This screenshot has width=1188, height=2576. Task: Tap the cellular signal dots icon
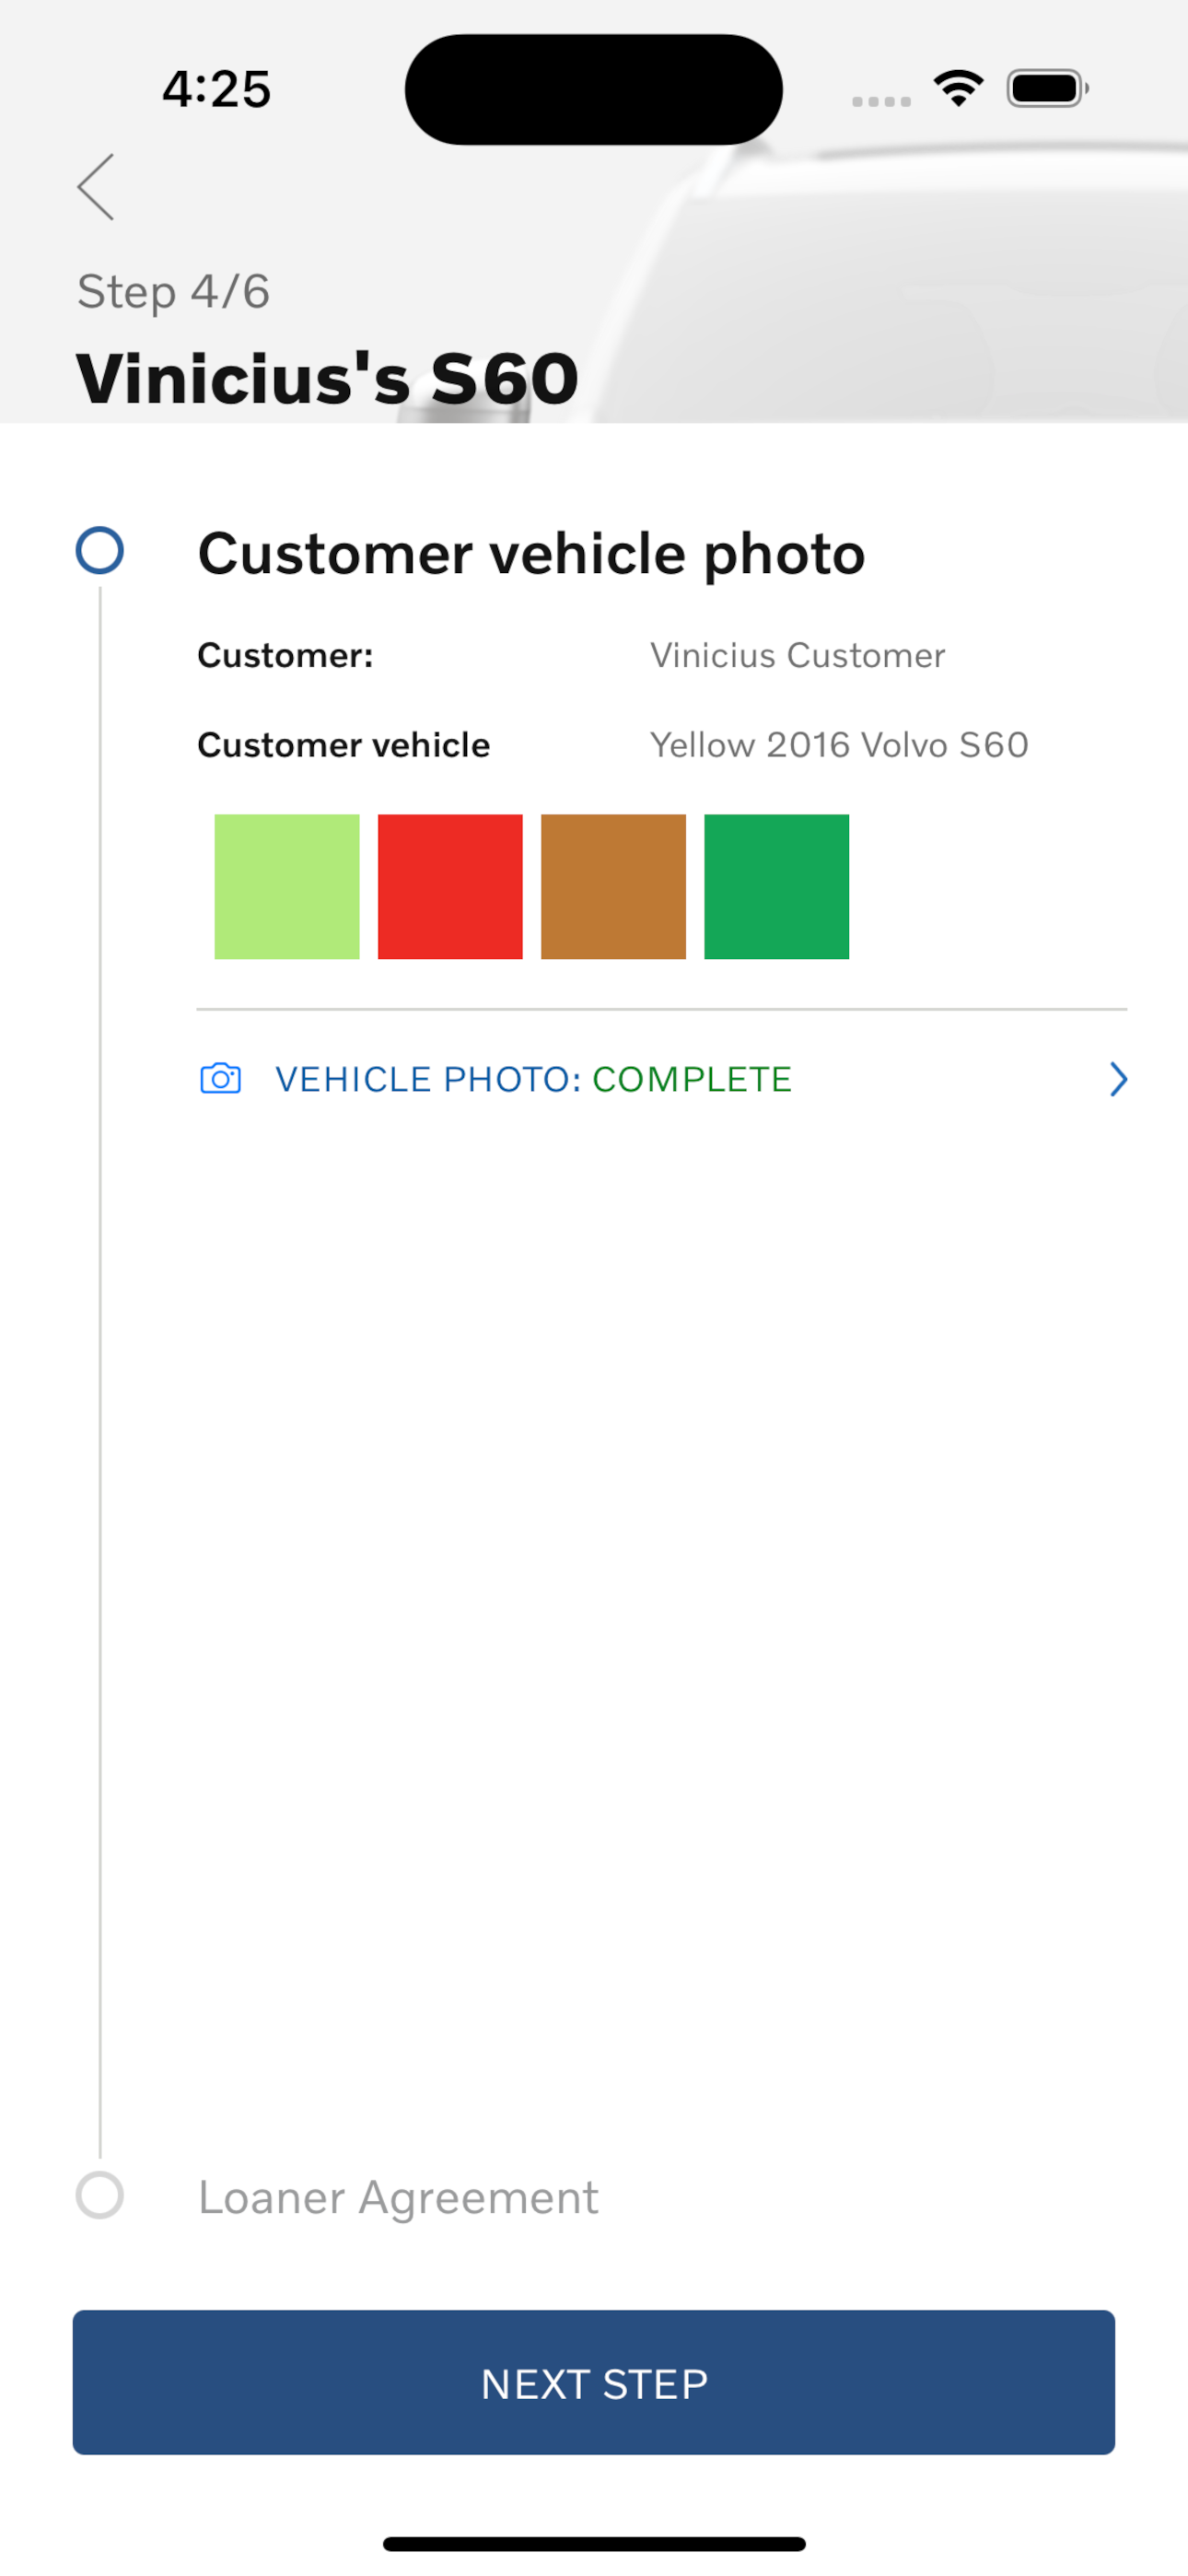(881, 101)
